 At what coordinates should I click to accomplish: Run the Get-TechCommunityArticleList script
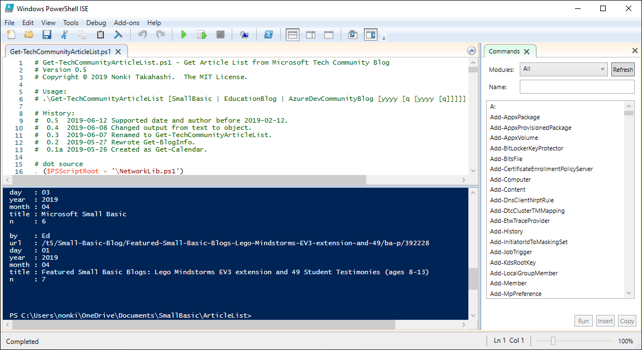(184, 34)
